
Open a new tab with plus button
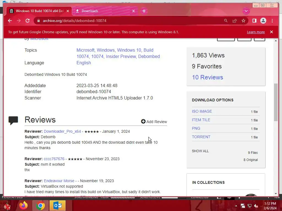[144, 11]
